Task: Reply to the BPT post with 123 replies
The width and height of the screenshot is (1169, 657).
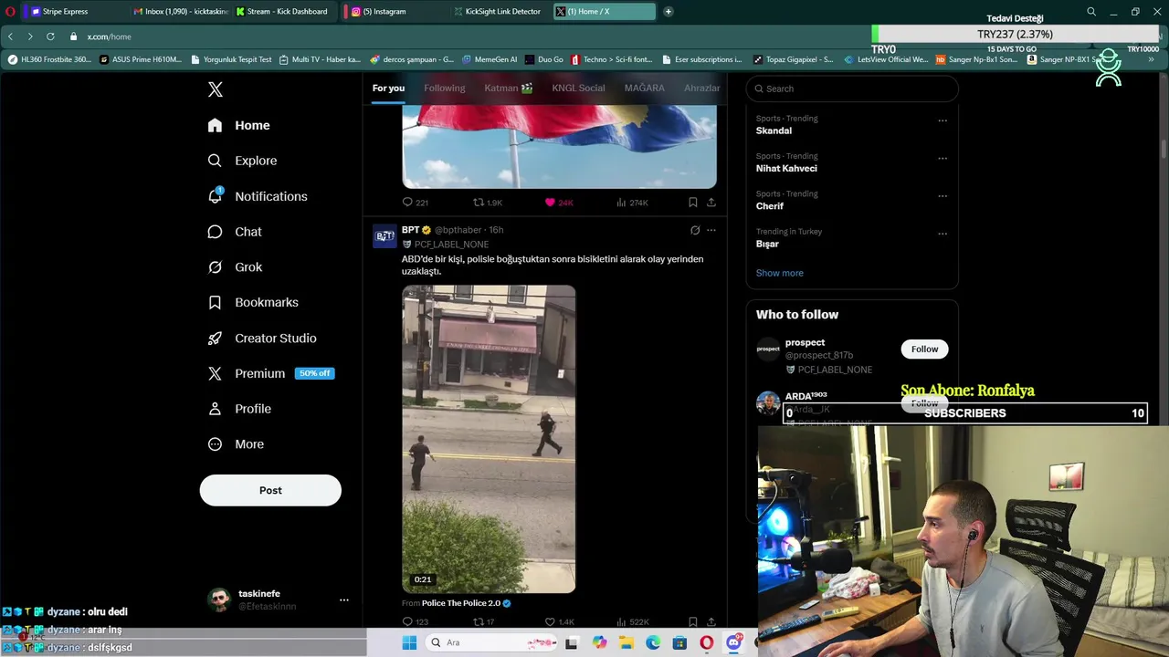Action: coord(416,622)
